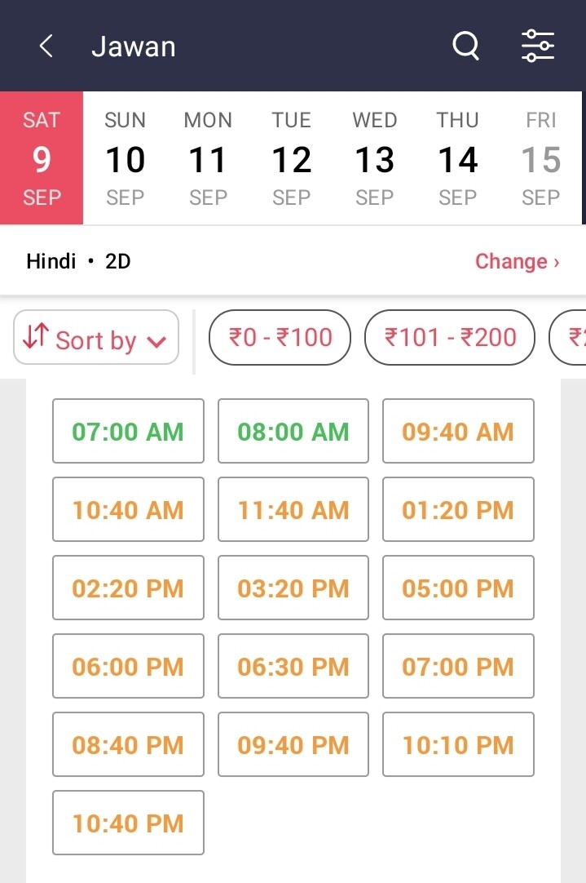Toggle the ₹0 - ₹100 price filter
Image resolution: width=586 pixels, height=883 pixels.
280,337
